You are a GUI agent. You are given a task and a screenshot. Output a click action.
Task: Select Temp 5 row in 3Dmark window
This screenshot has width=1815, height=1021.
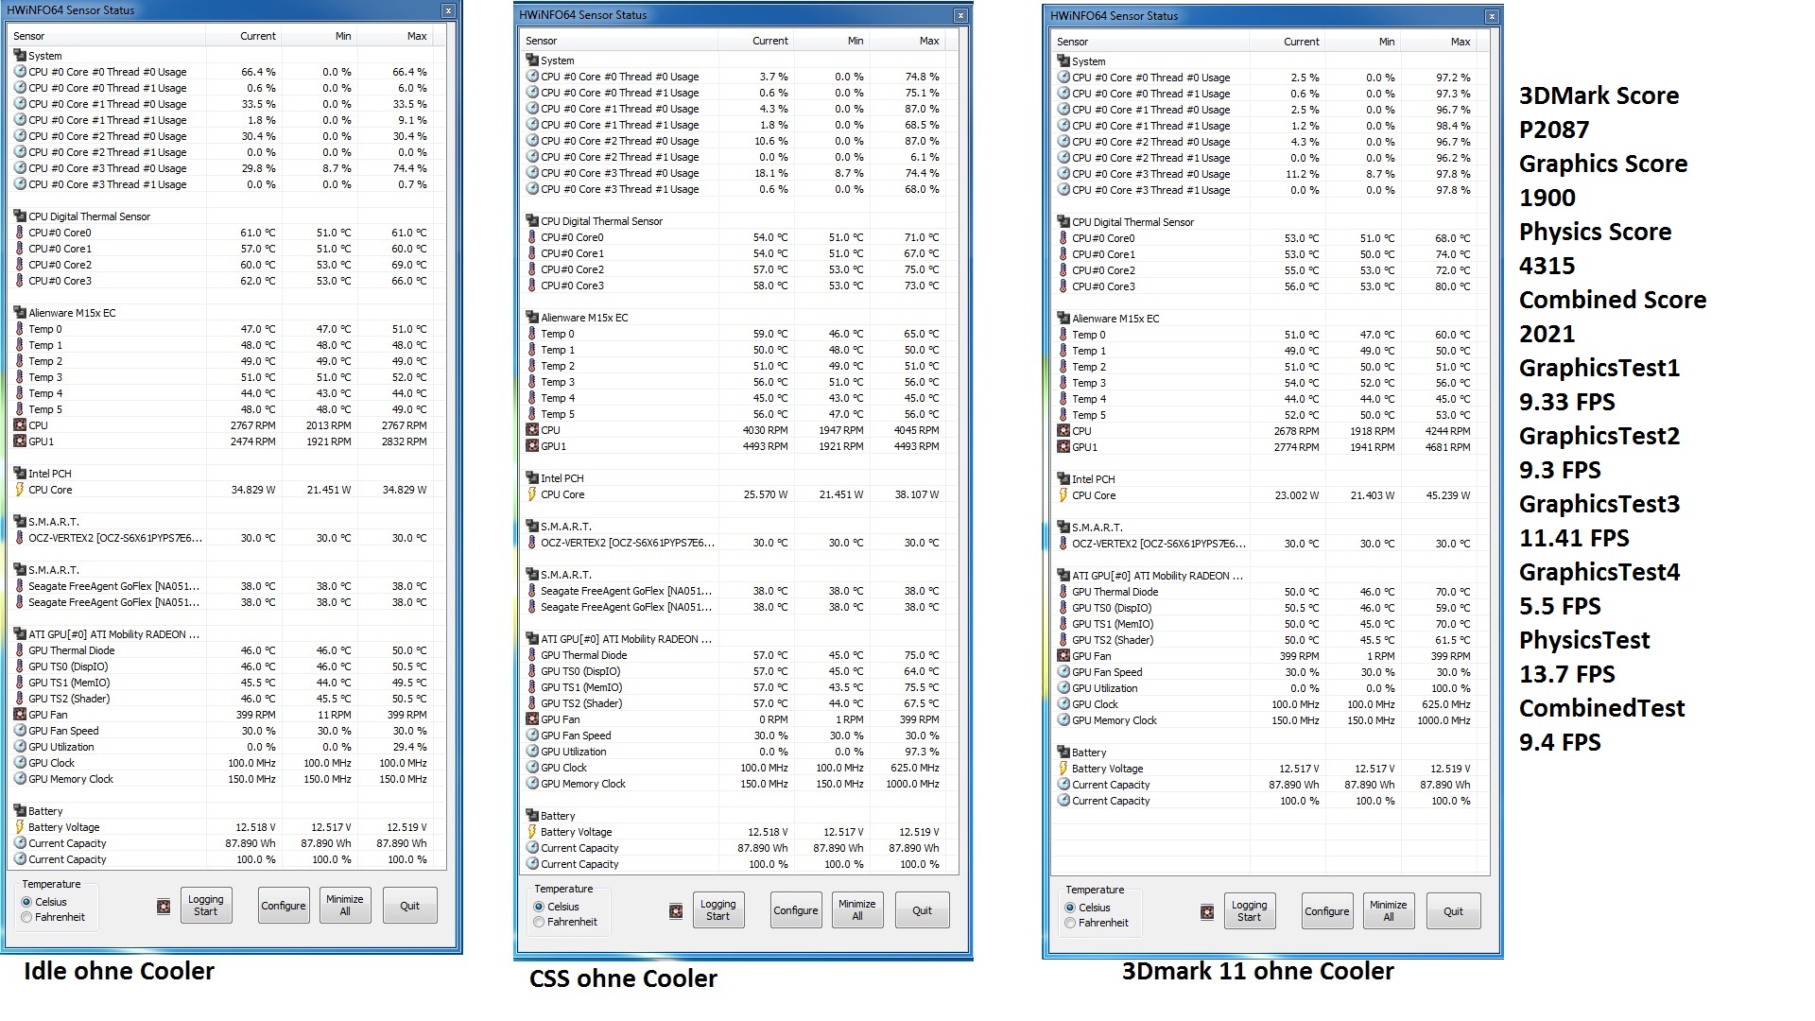(x=1265, y=415)
